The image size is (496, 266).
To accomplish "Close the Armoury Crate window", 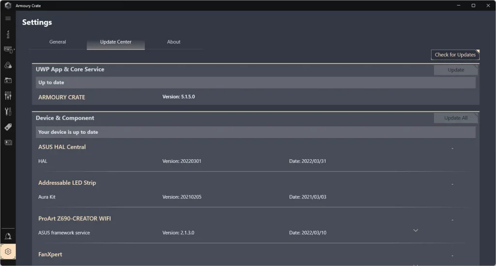I will coord(488,5).
